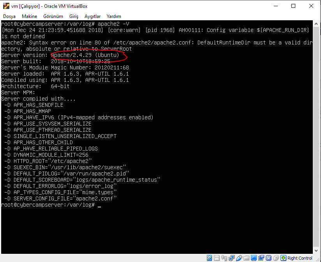Open the Görünüm menu
Image resolution: width=321 pixels, height=262 pixels.
click(53, 16)
